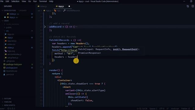The height and width of the screenshot is (110, 195).
Task: Open yarn.lock file
Action: (10, 75)
